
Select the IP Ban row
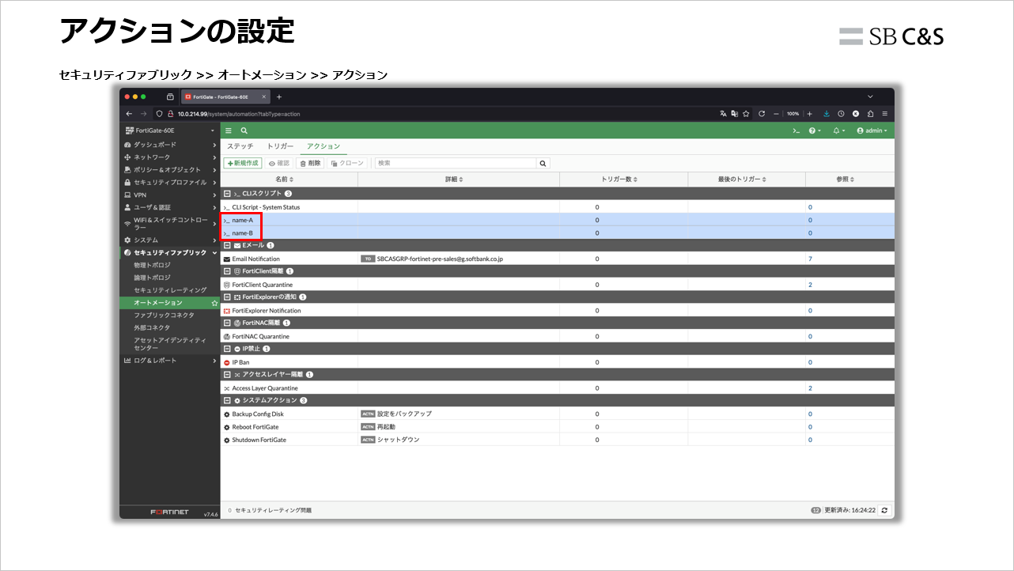tap(558, 362)
